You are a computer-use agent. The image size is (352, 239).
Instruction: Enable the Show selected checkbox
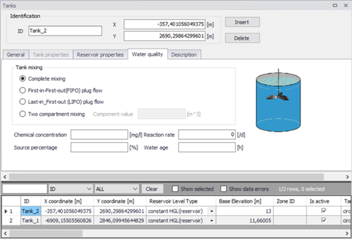(x=175, y=189)
